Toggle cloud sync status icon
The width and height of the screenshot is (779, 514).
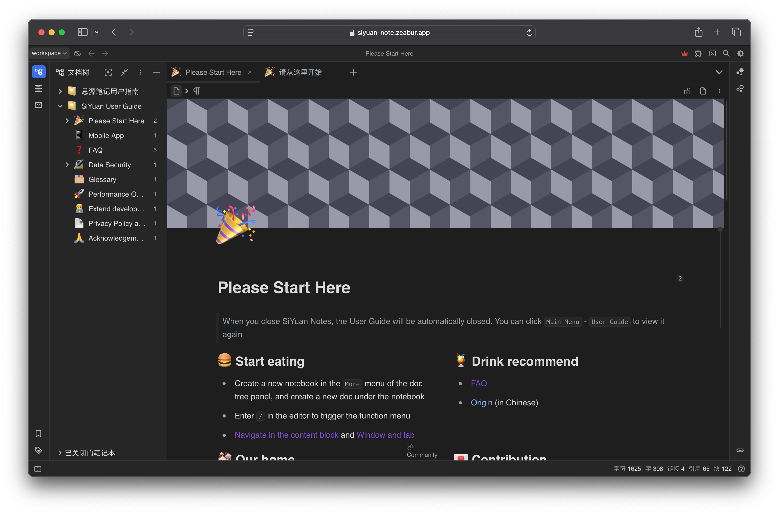click(x=77, y=53)
